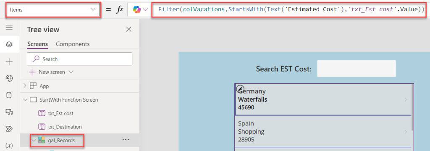
Task: Click the txt_Destination text icon
Action: pos(42,127)
